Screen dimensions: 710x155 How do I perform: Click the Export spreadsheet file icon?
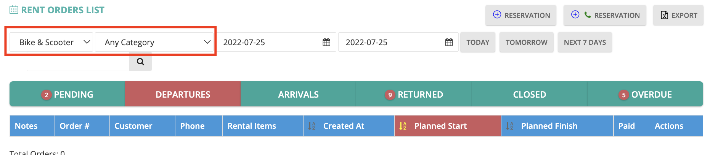point(664,15)
